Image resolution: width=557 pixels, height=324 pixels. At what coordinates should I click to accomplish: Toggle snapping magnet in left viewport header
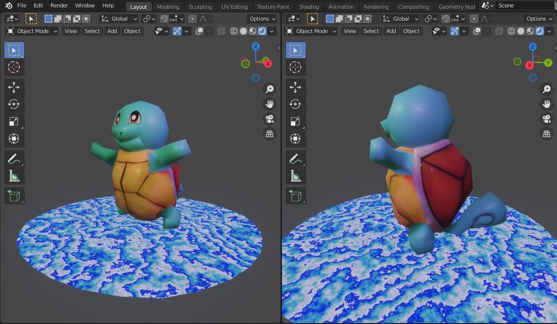point(164,19)
